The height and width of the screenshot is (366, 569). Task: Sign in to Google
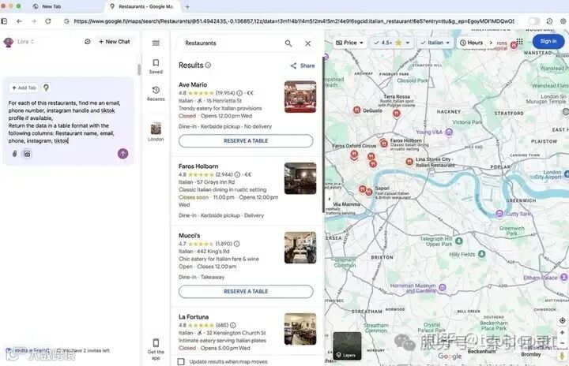pyautogui.click(x=548, y=41)
